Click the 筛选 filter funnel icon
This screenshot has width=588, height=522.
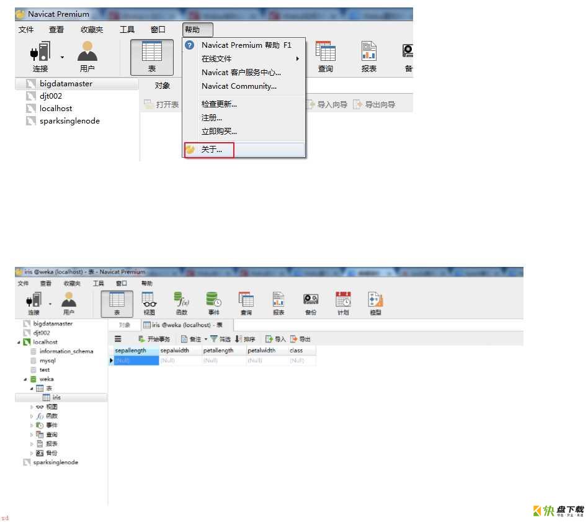[214, 339]
